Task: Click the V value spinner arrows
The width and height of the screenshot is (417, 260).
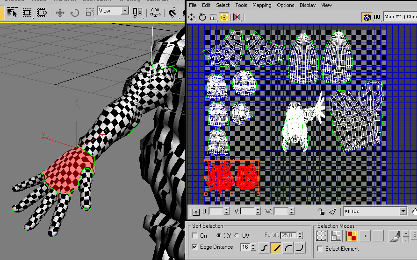Action: 258,211
